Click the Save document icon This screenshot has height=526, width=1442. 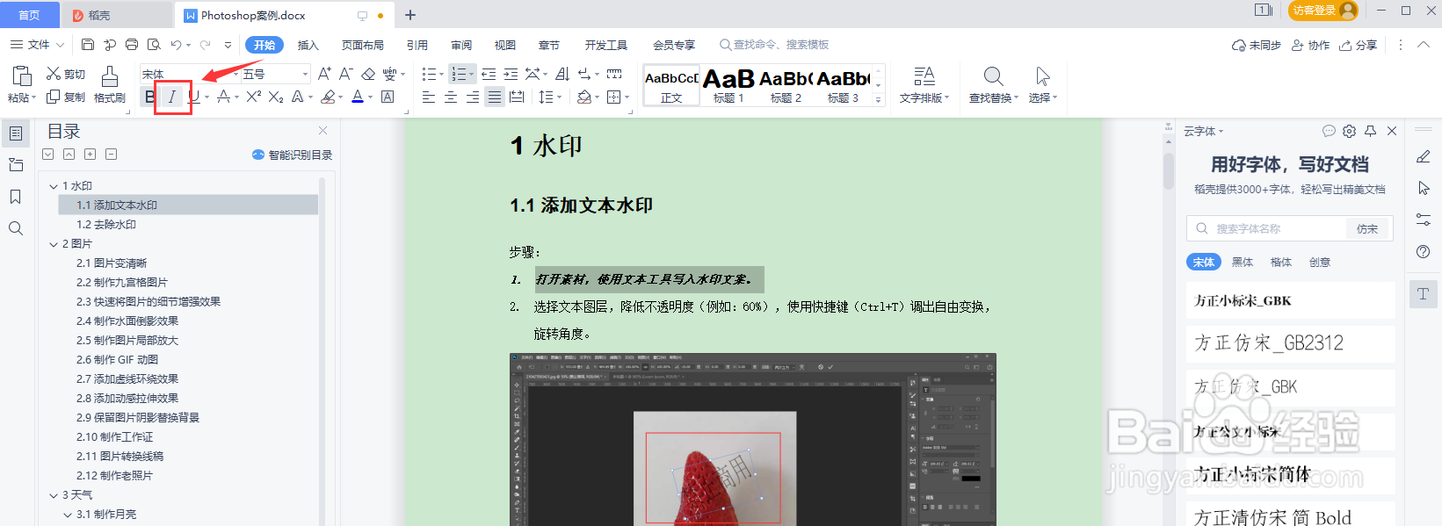[88, 45]
